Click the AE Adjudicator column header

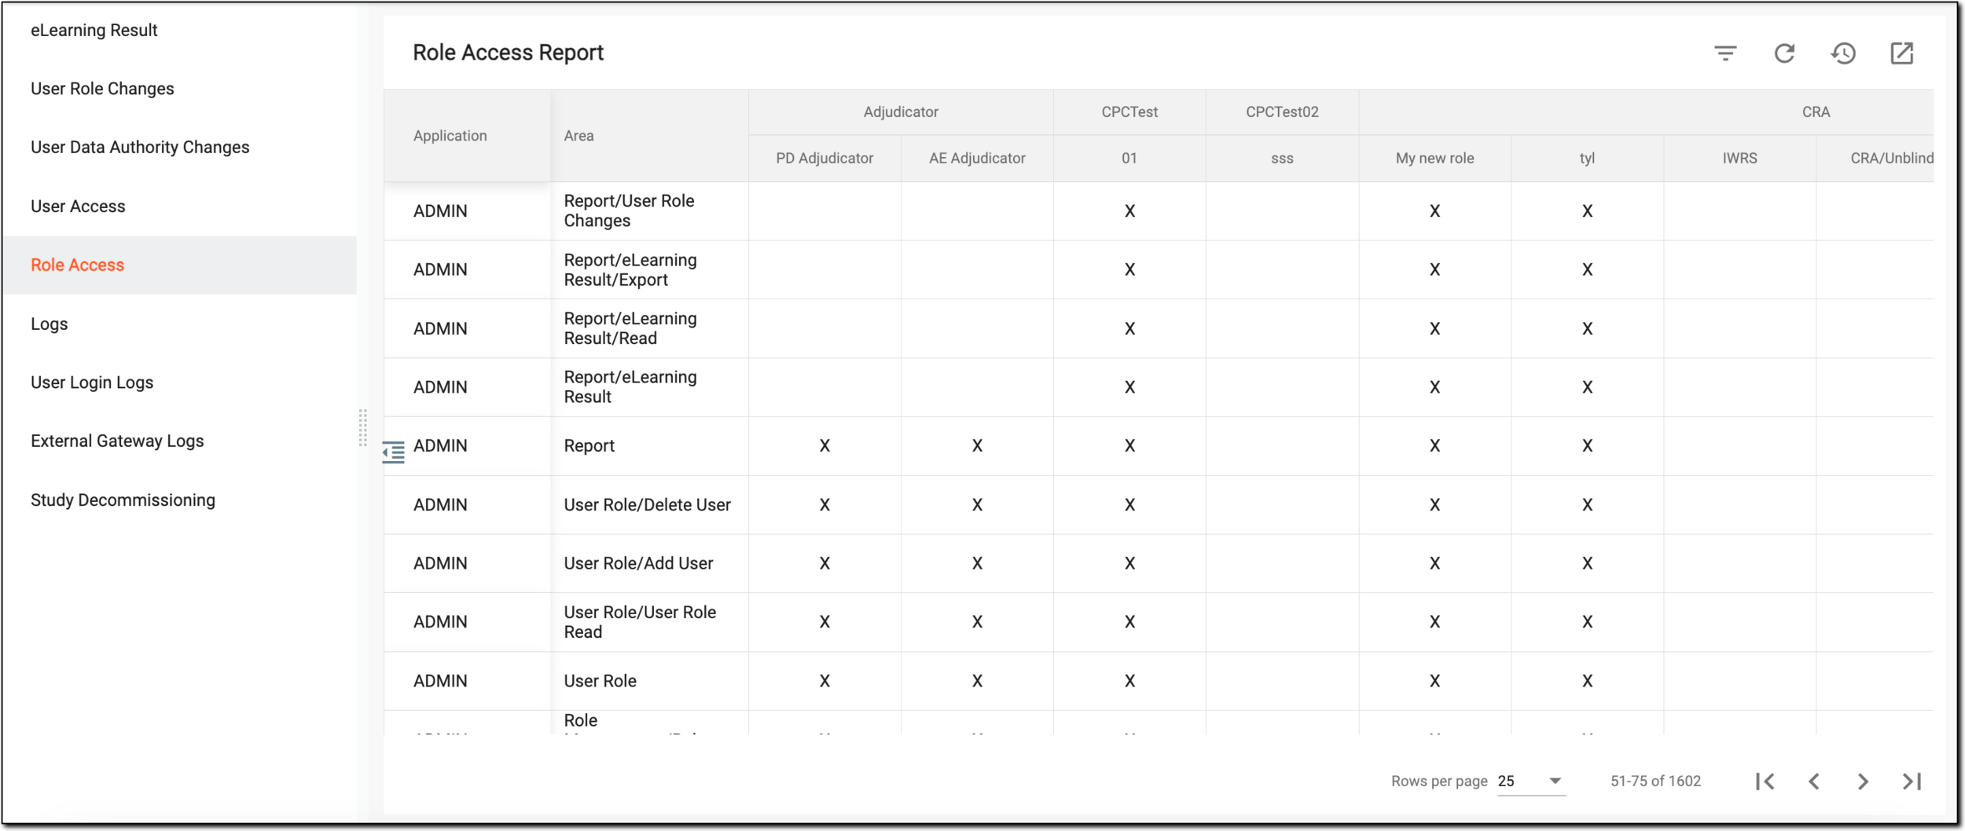click(x=977, y=159)
